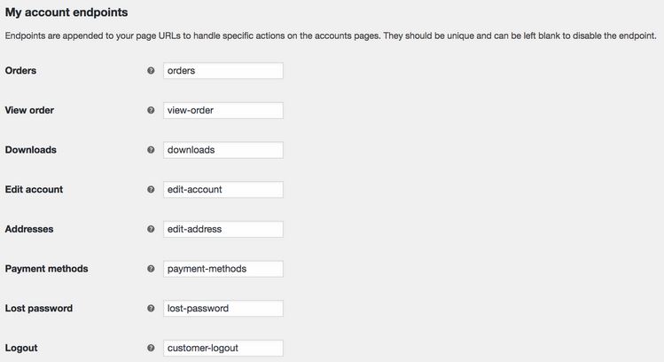Focus the customer-logout endpoint field
The image size is (664, 362).
click(223, 348)
